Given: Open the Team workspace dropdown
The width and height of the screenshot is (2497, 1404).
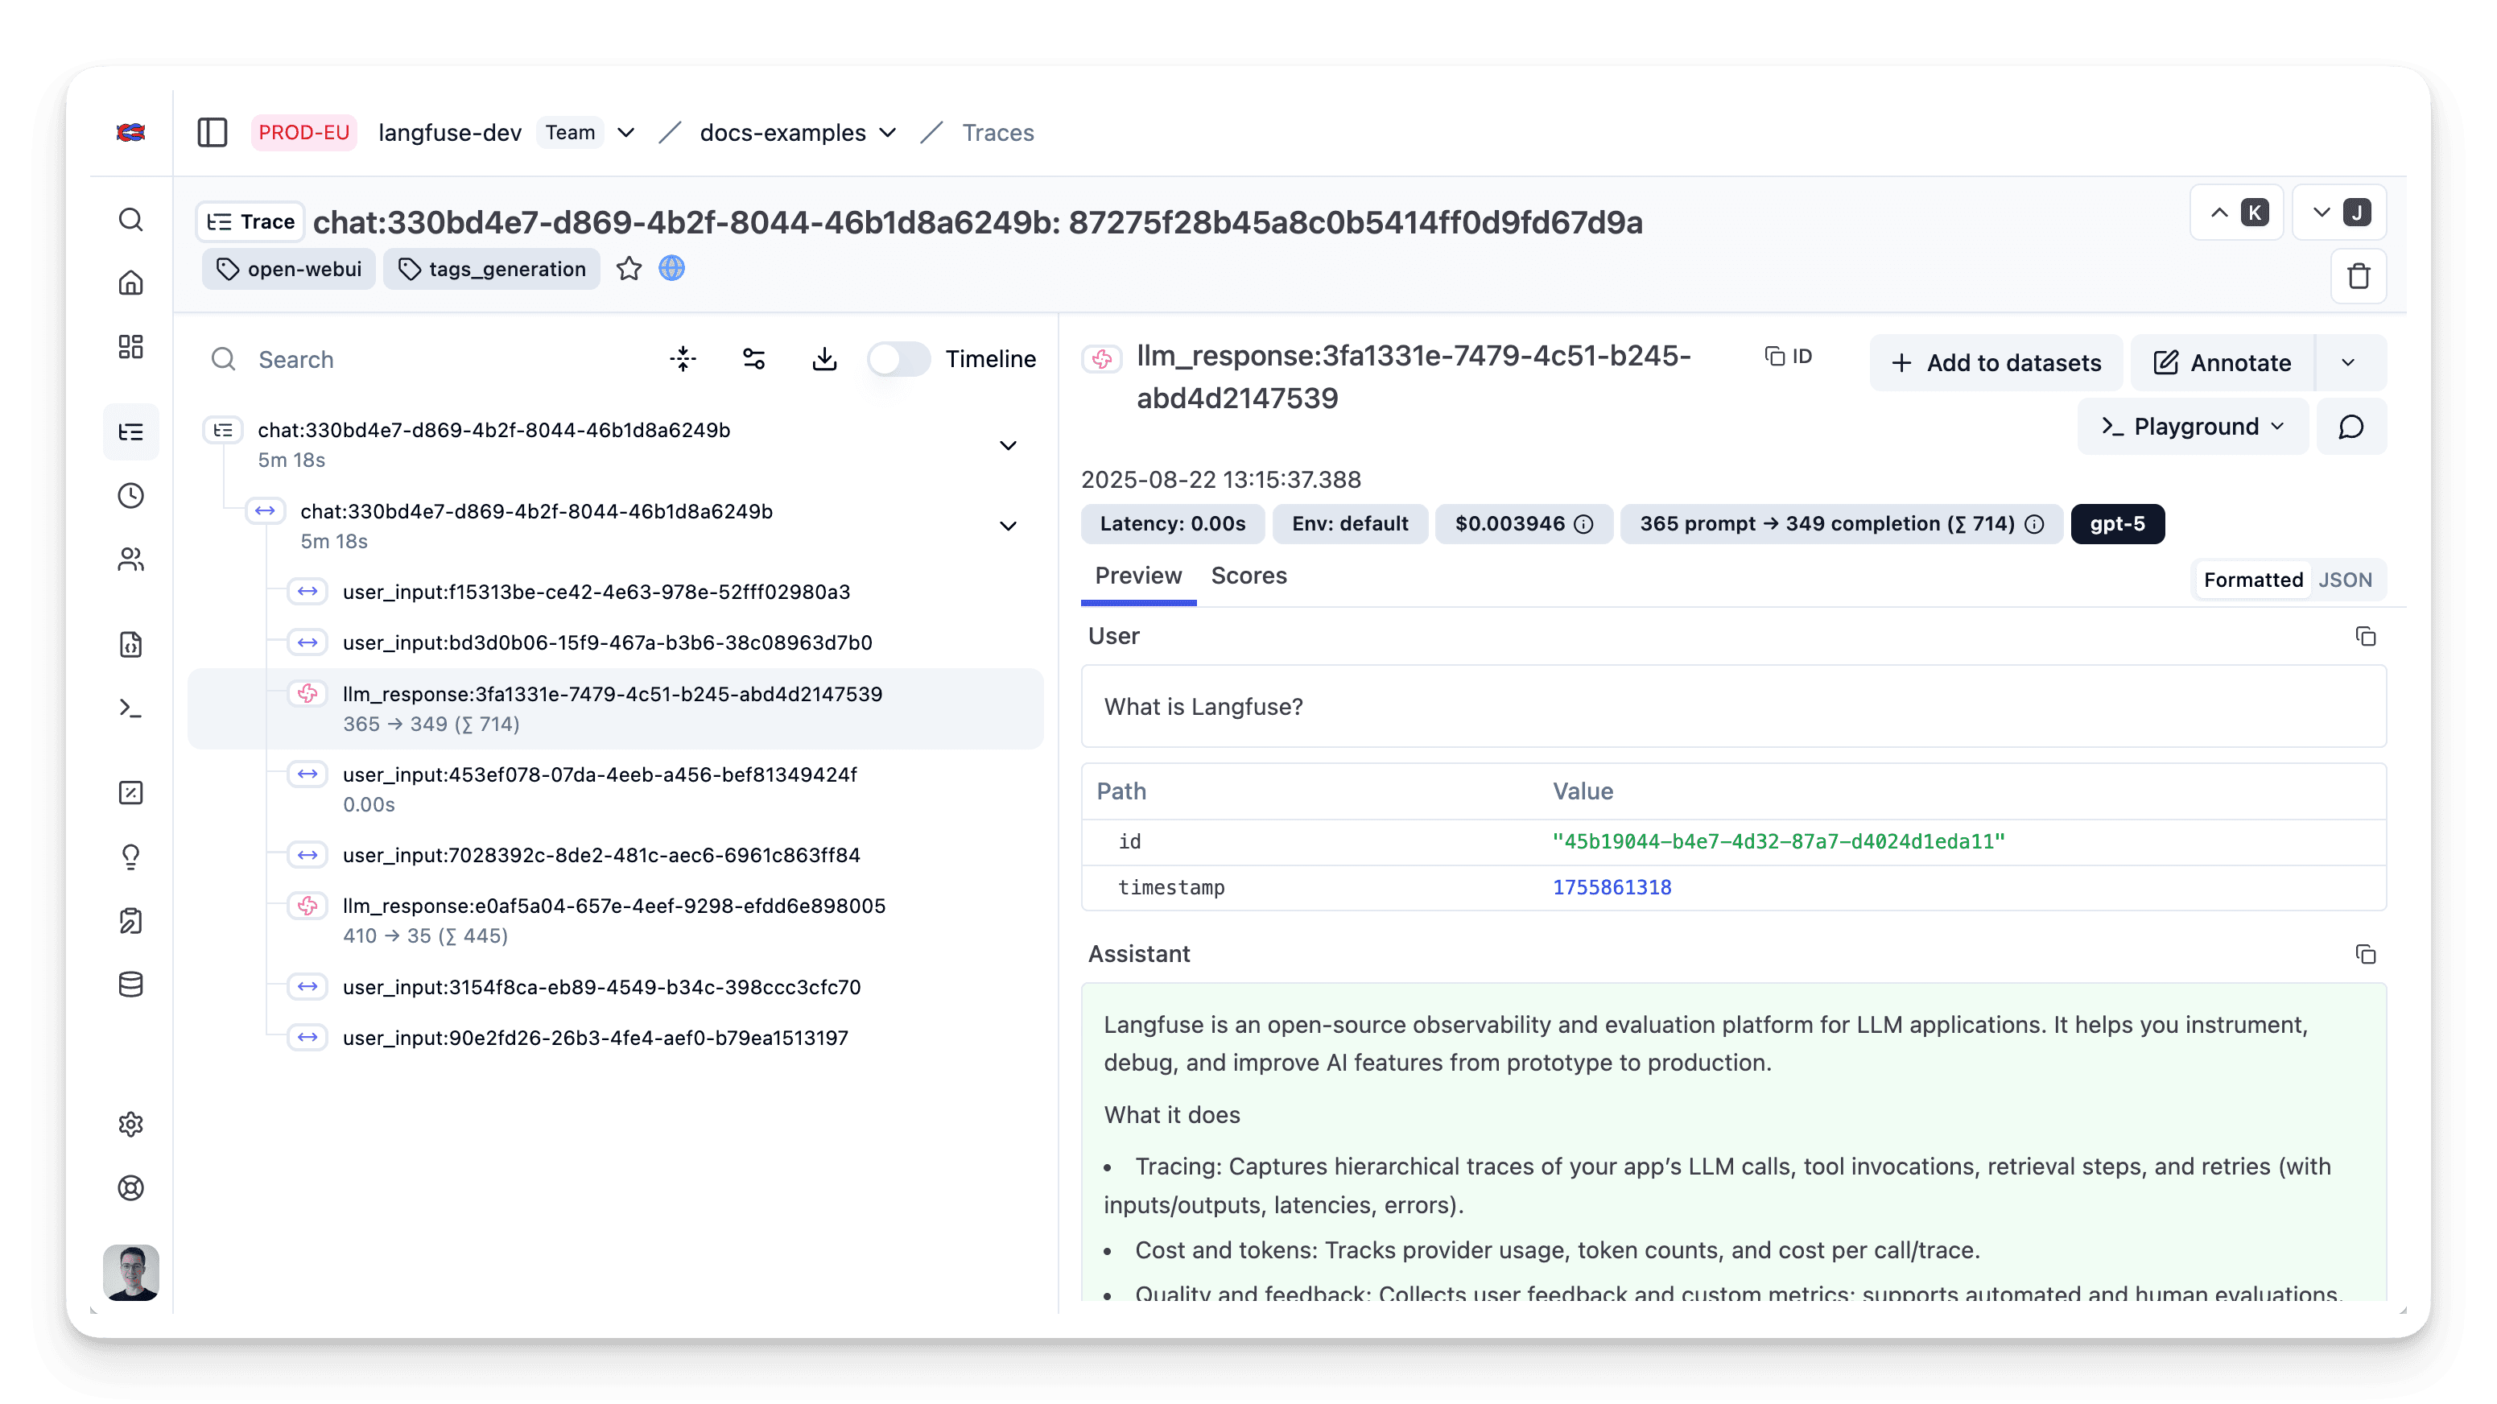Looking at the screenshot, I should pos(626,132).
